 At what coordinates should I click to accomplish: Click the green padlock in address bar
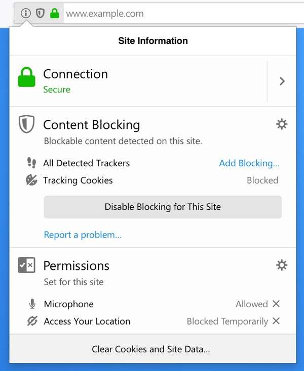[54, 14]
